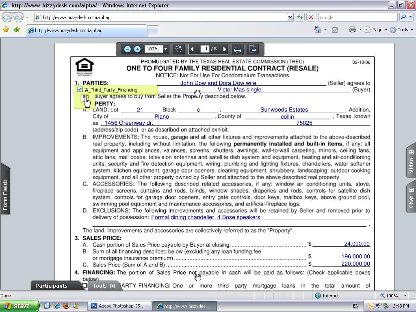Click the Internet security zone indicator
416x312 pixels.
tap(327, 296)
